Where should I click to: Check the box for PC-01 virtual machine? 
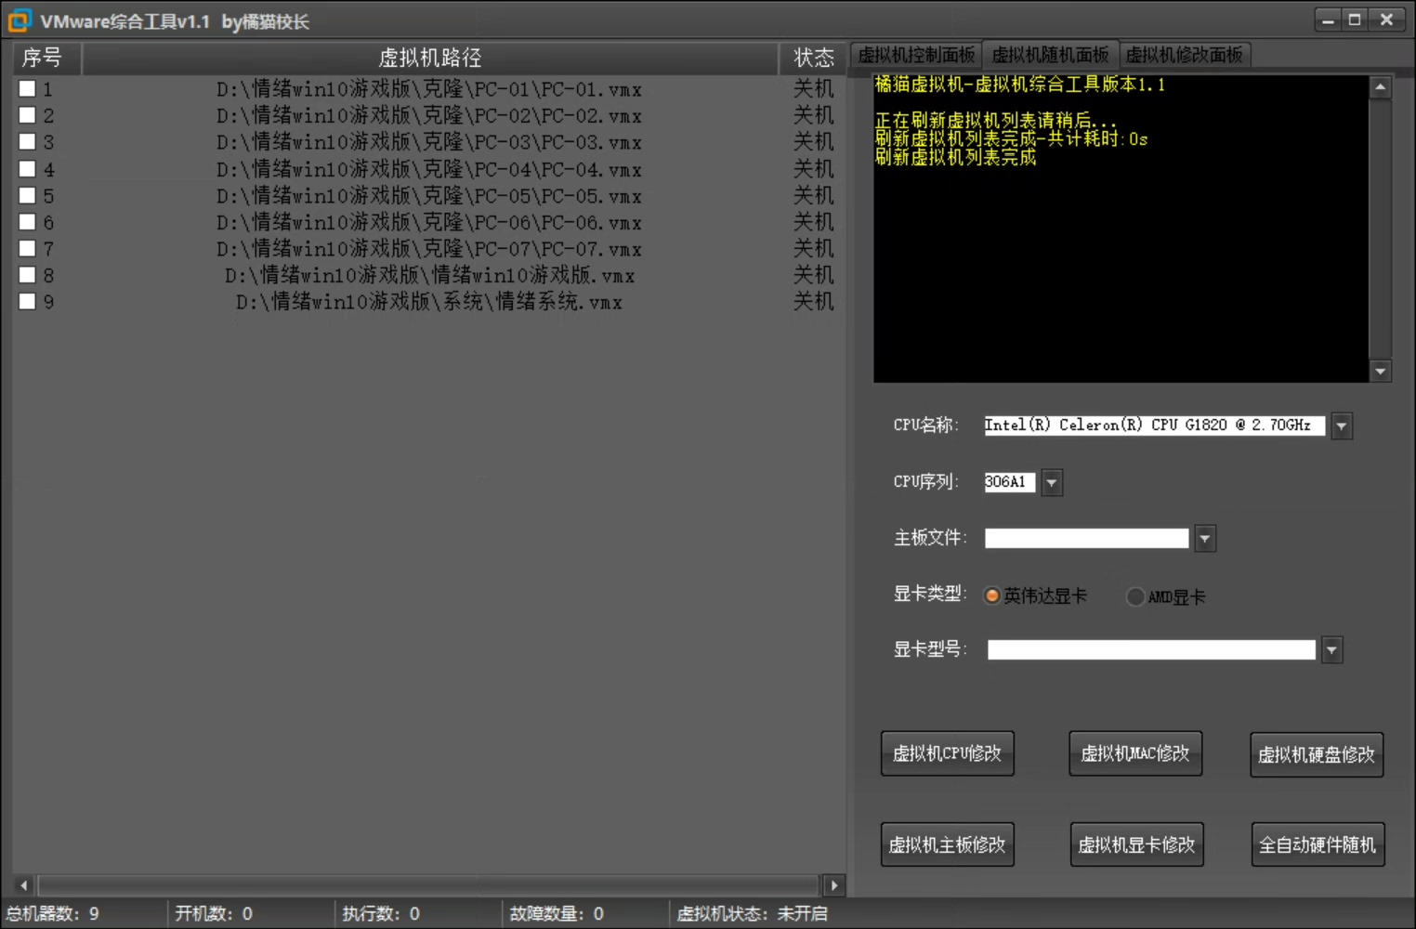(x=27, y=89)
